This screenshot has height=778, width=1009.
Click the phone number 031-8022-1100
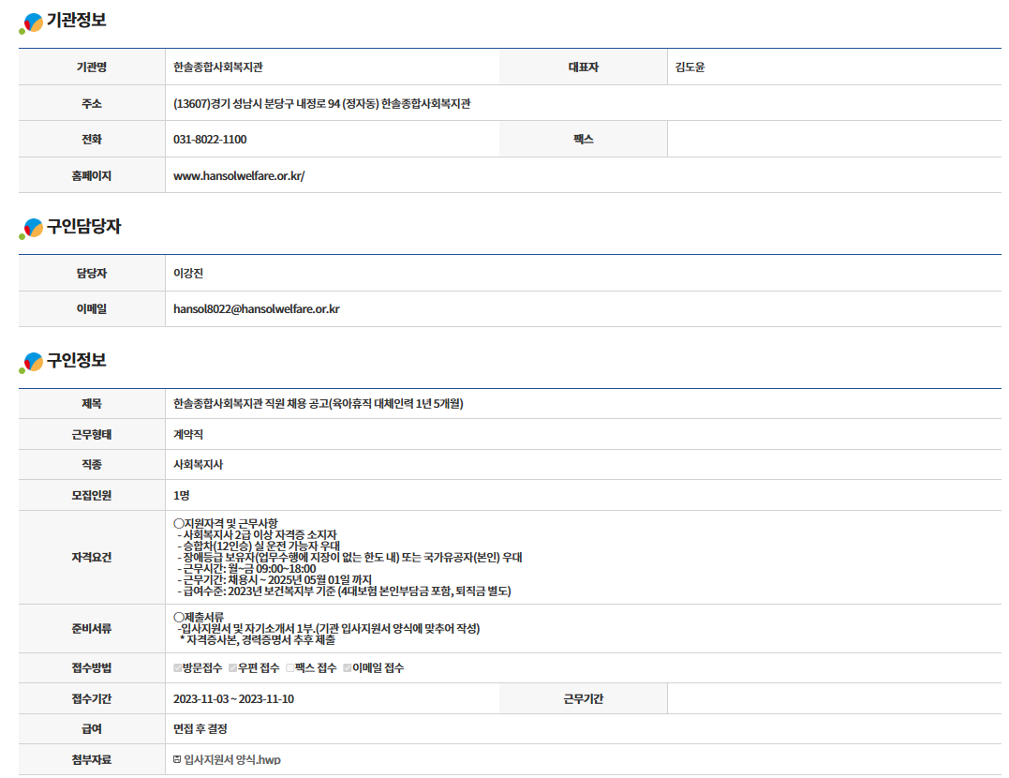click(210, 140)
